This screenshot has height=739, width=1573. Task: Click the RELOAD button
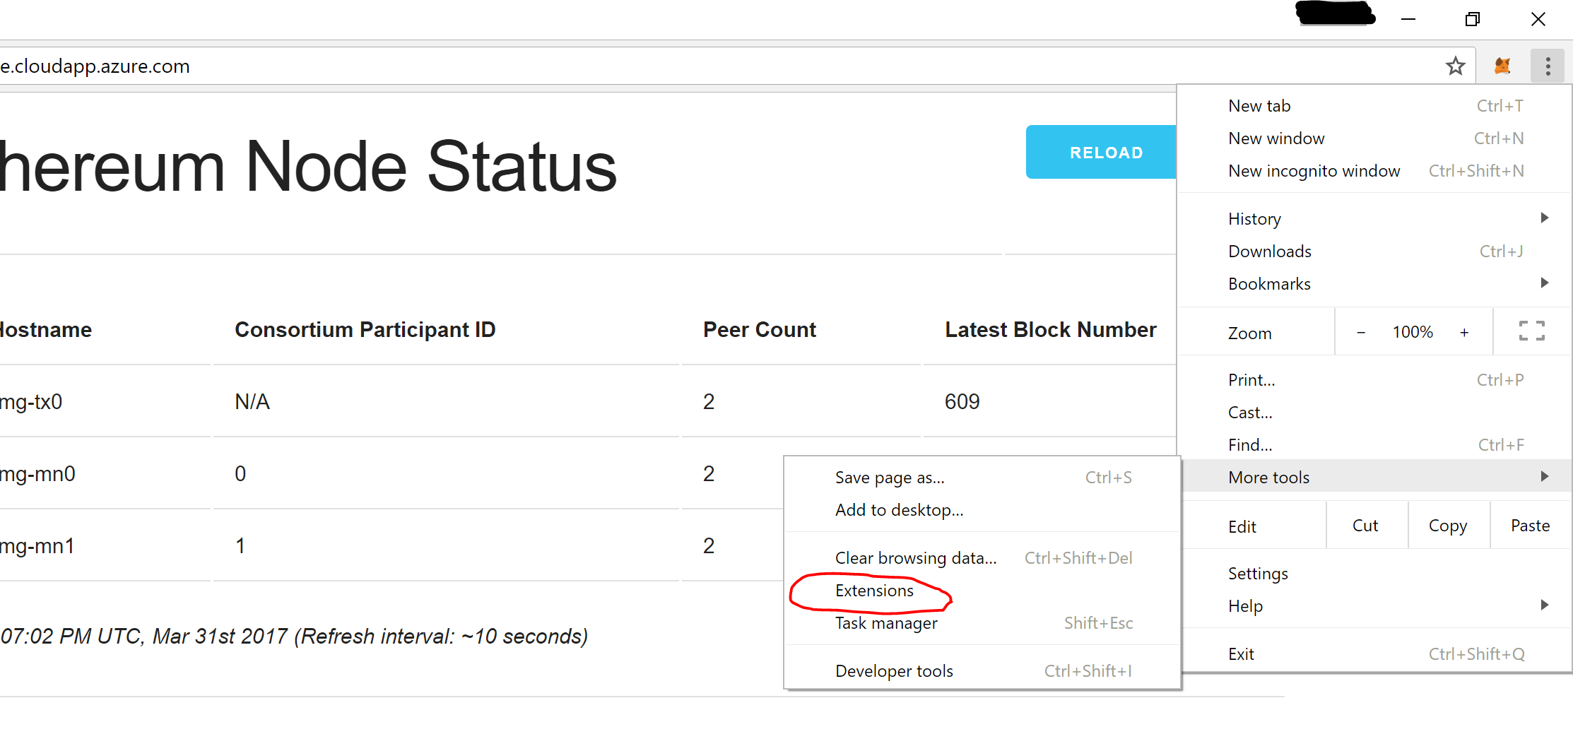point(1107,152)
